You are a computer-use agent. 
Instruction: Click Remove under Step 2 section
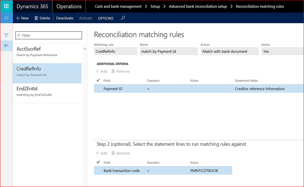[x=121, y=153]
